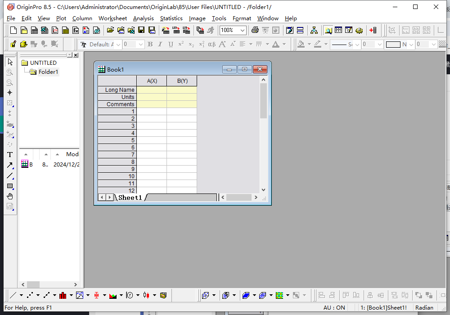
Task: Select the Pointer tool
Action: pyautogui.click(x=10, y=62)
